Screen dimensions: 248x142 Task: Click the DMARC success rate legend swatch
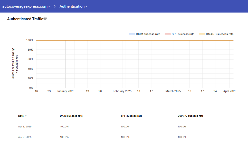[202, 34]
